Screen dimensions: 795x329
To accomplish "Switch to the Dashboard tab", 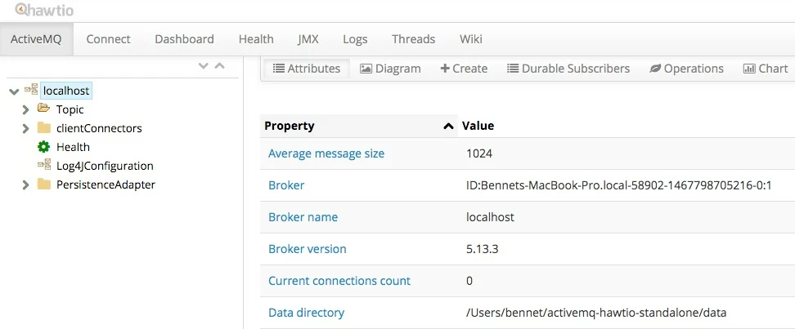I will pyautogui.click(x=184, y=39).
